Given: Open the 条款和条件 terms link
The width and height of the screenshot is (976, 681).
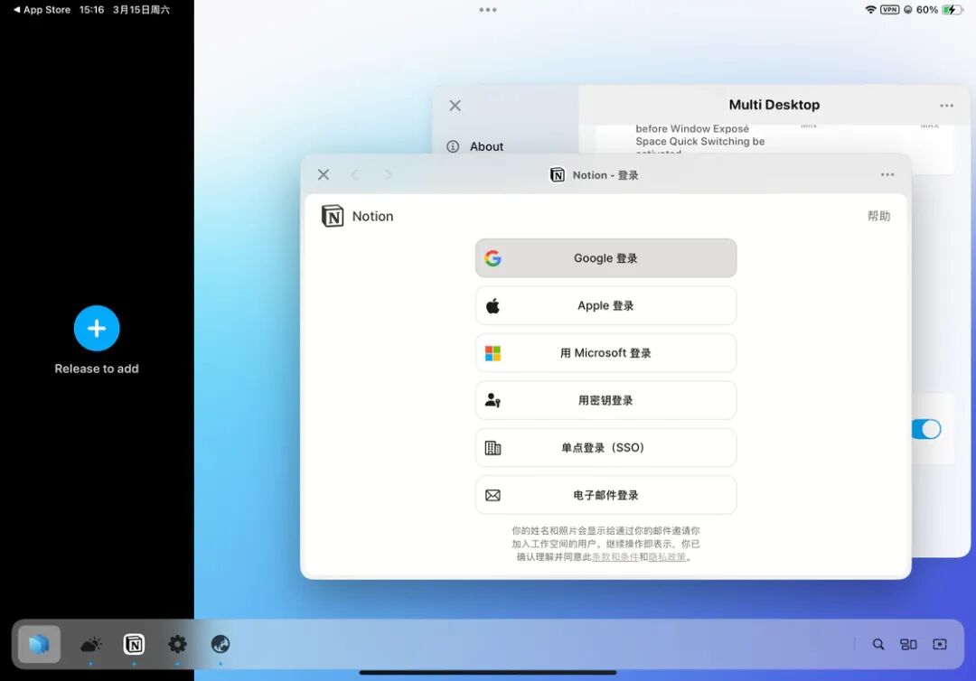Looking at the screenshot, I should pyautogui.click(x=615, y=556).
